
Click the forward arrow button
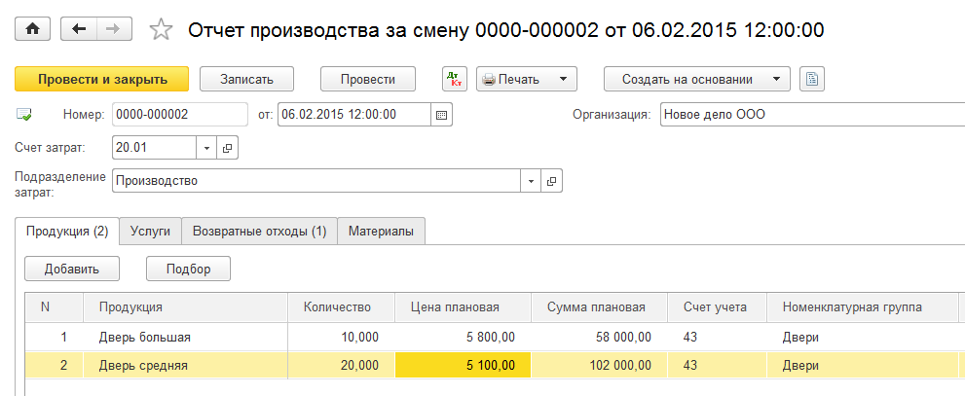tap(113, 29)
